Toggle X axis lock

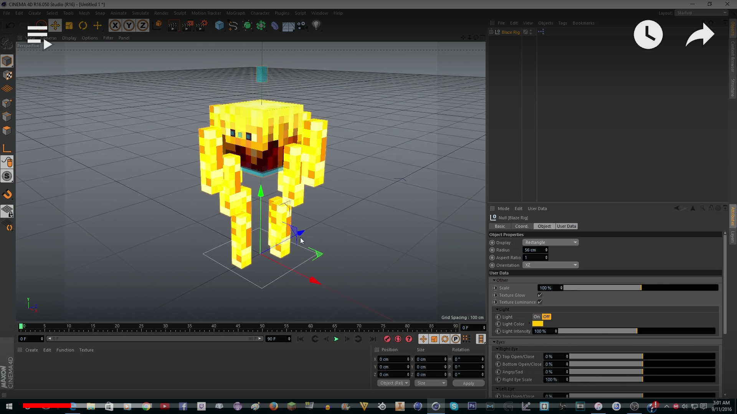[x=115, y=26]
